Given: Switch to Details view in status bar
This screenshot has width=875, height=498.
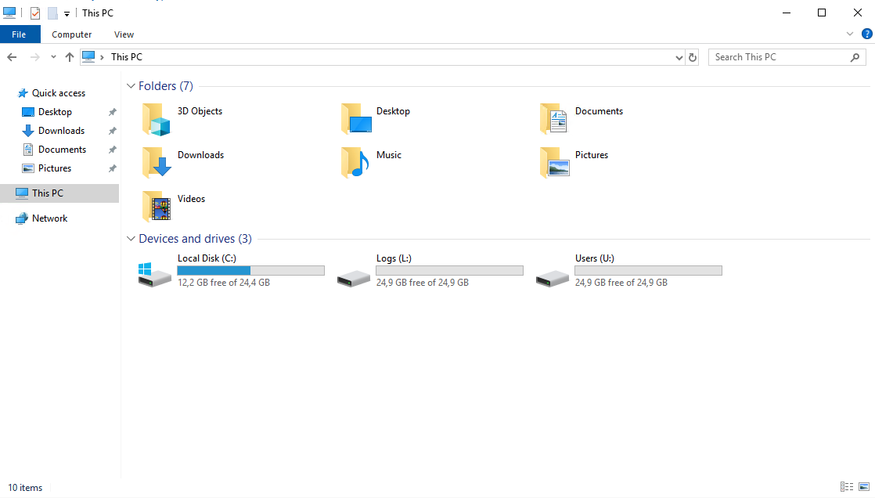Looking at the screenshot, I should click(x=847, y=487).
